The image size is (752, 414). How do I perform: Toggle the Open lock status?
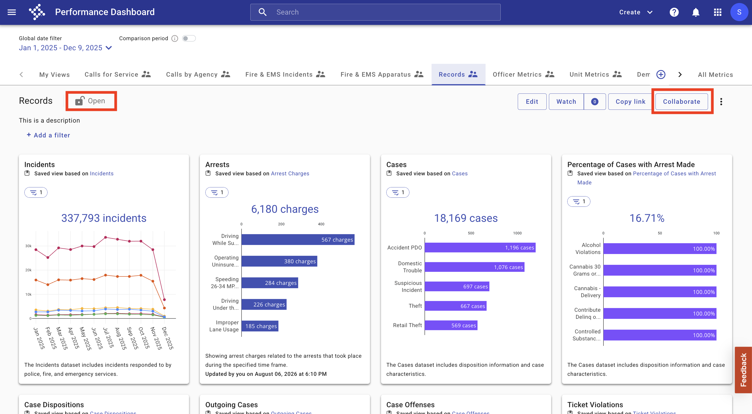point(91,101)
